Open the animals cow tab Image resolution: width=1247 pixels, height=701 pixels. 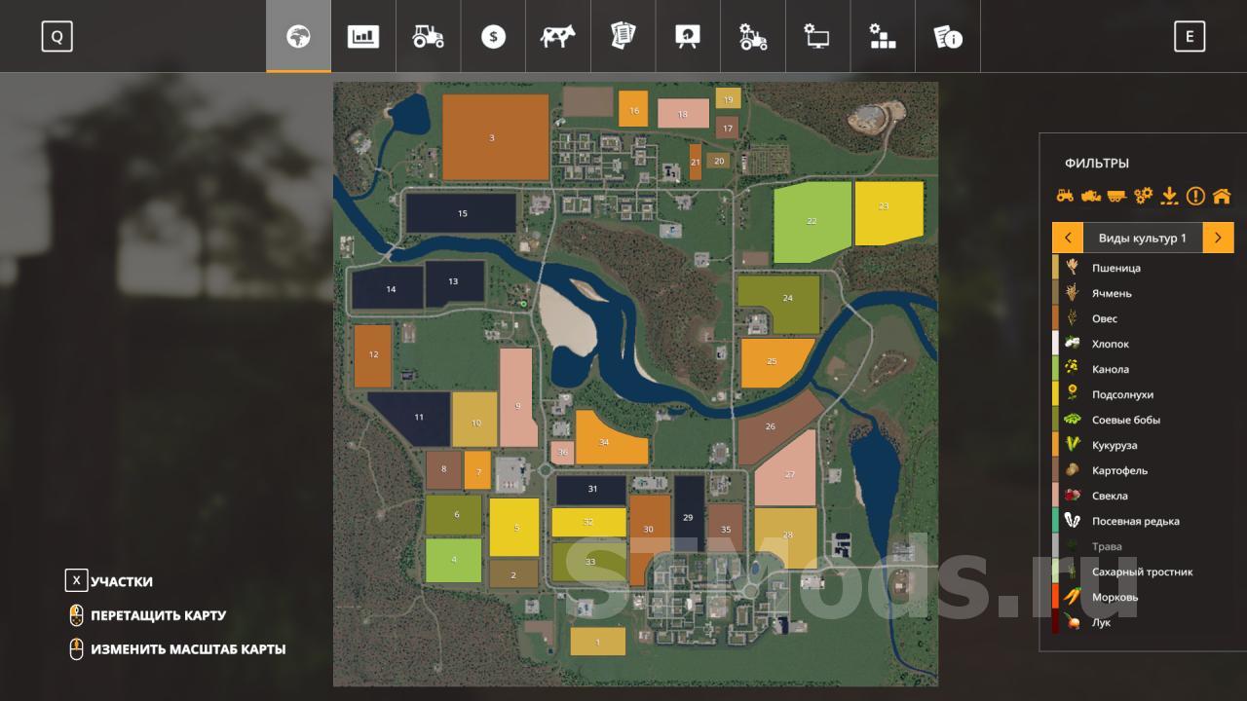pos(558,37)
